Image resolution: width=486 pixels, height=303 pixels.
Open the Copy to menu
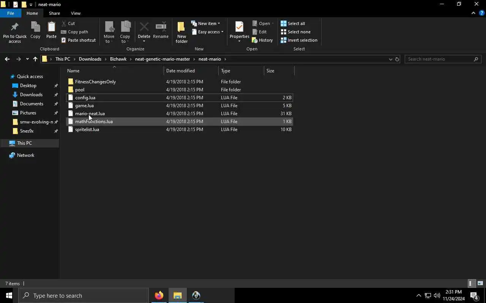(x=125, y=32)
